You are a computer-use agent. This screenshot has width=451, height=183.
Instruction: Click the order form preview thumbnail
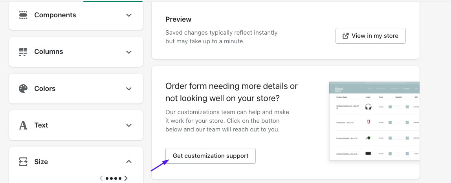pos(374,121)
